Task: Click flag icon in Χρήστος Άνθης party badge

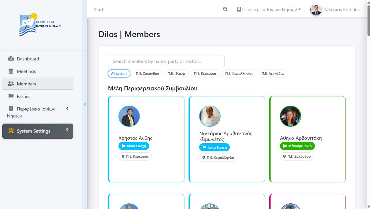Action: (123, 146)
